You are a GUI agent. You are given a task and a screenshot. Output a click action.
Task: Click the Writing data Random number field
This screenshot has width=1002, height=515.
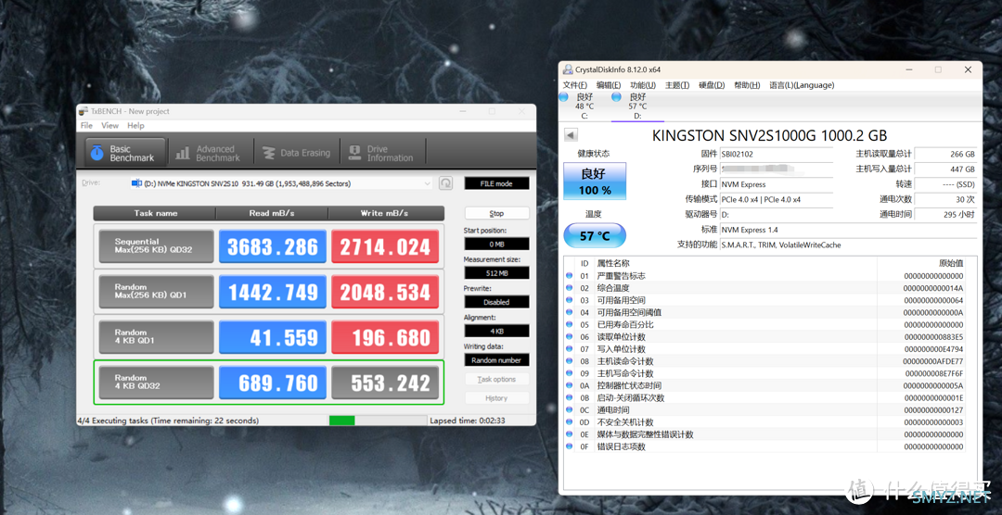pos(496,360)
